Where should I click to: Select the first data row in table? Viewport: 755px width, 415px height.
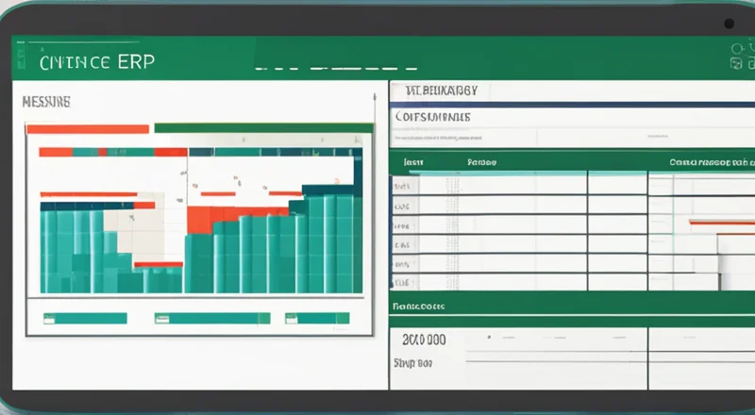click(566, 183)
